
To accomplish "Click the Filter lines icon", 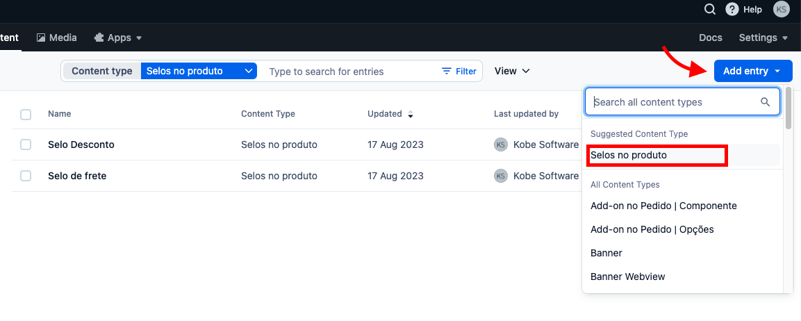I will (447, 71).
